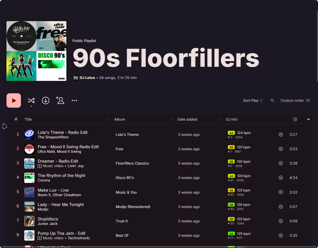Toggle shuffle for the playlist
The width and height of the screenshot is (318, 248).
pyautogui.click(x=31, y=100)
